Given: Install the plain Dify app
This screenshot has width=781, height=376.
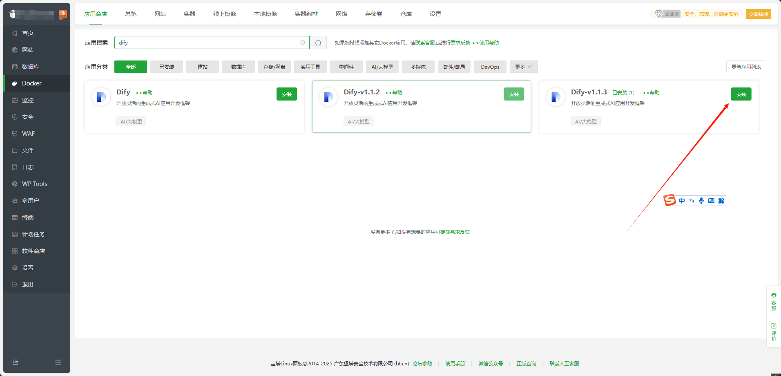Looking at the screenshot, I should 287,94.
